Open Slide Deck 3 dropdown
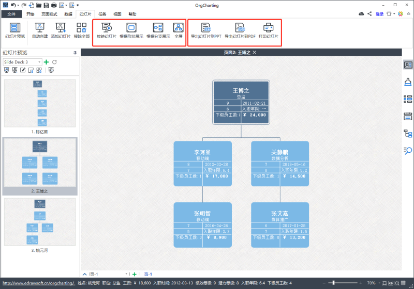 click(39, 62)
